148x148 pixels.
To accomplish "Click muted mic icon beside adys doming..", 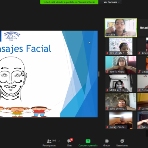I will [107, 108].
